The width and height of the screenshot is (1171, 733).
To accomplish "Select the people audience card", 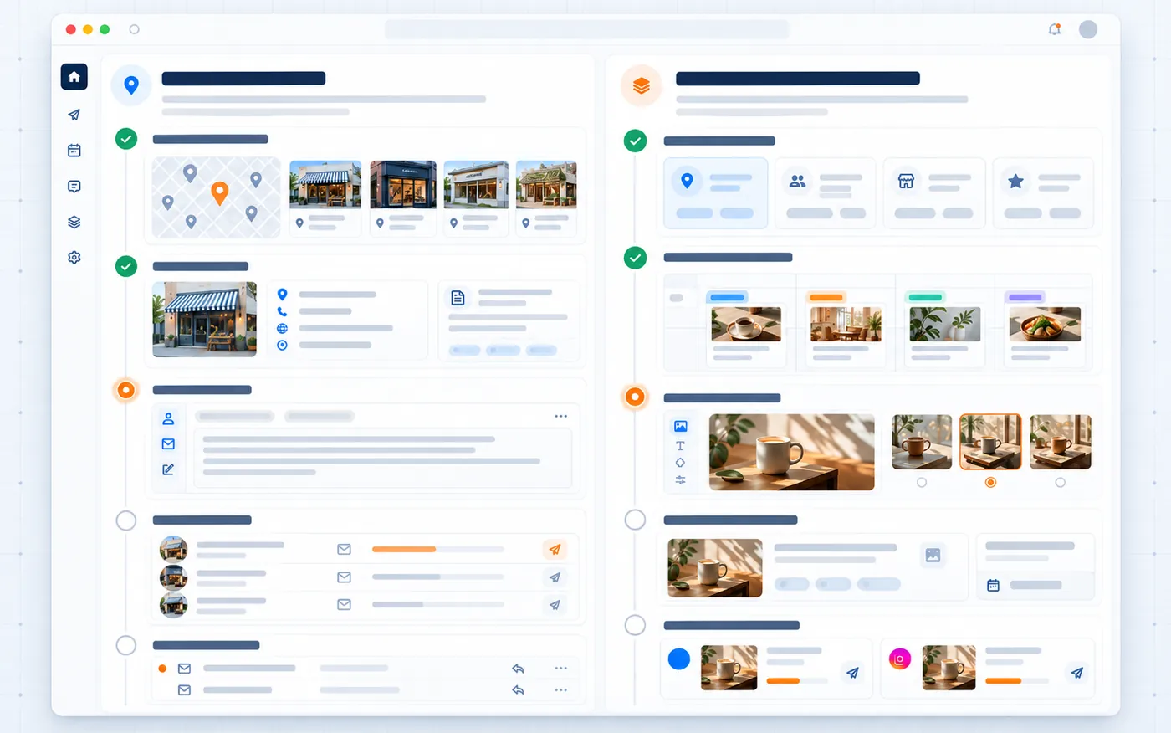I will 825,193.
